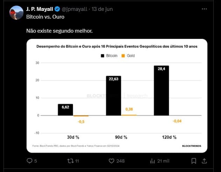The height and width of the screenshot is (172, 221).
Task: Click the 248 likes count
Action: (120, 161)
